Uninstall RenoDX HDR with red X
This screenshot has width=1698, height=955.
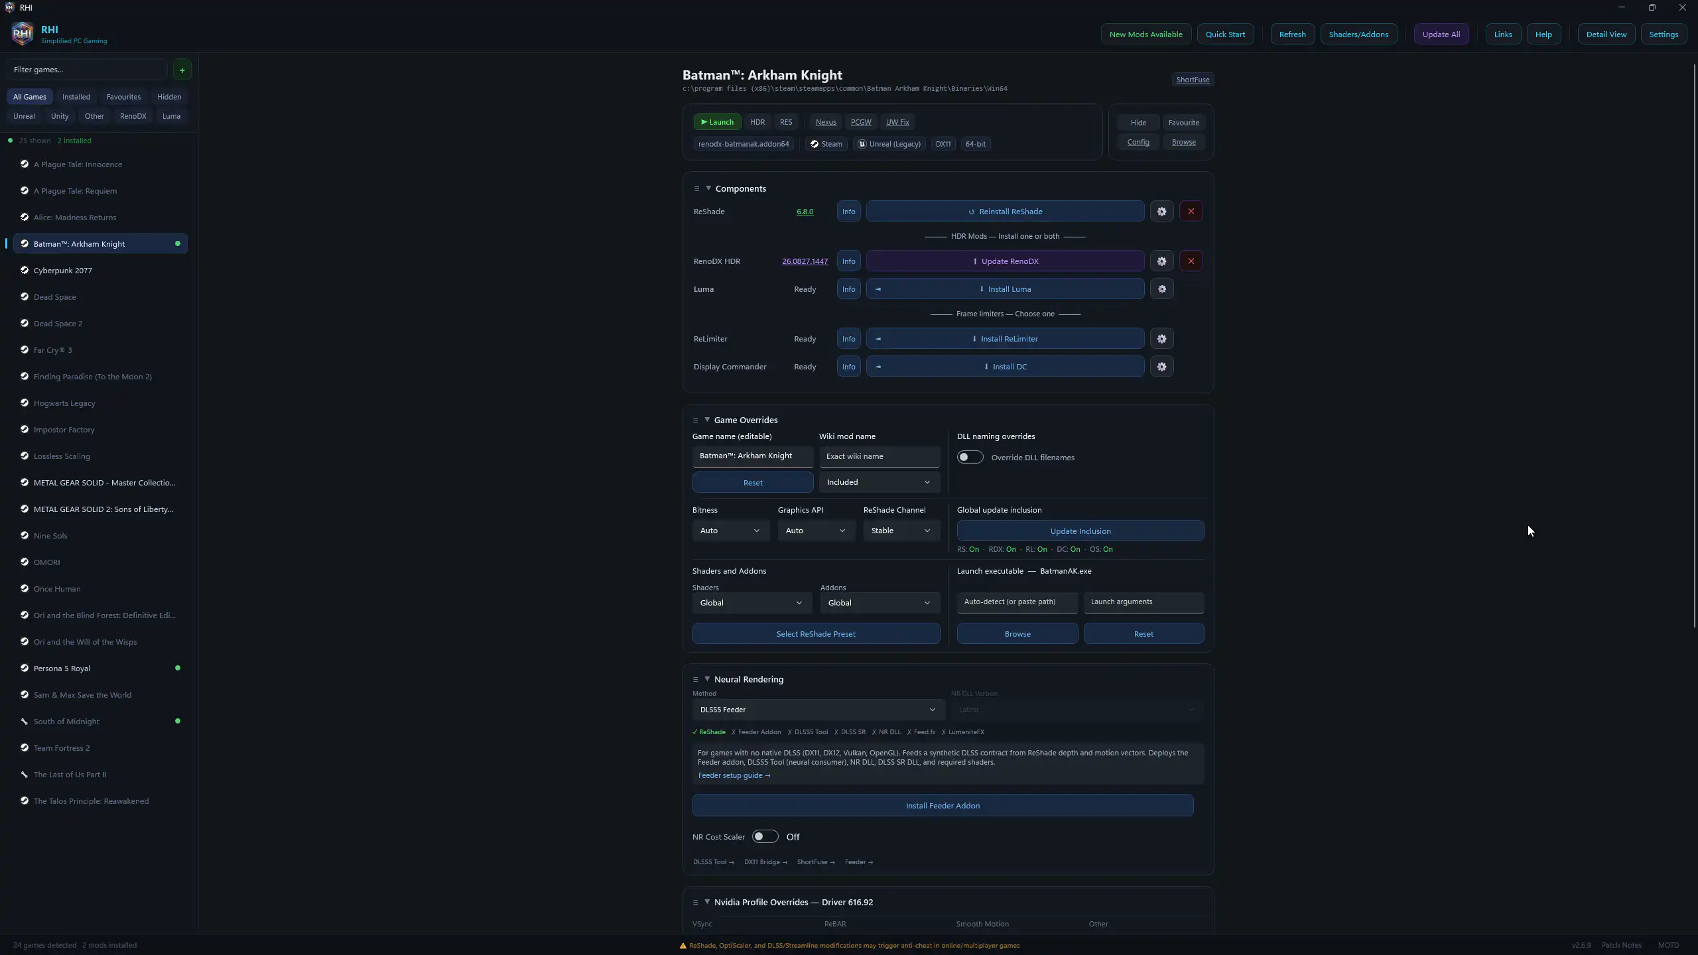1191,261
